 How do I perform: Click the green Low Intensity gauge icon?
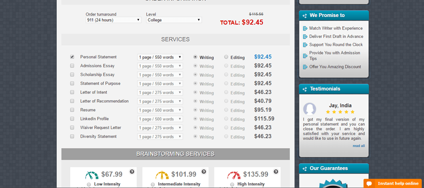coord(92,175)
